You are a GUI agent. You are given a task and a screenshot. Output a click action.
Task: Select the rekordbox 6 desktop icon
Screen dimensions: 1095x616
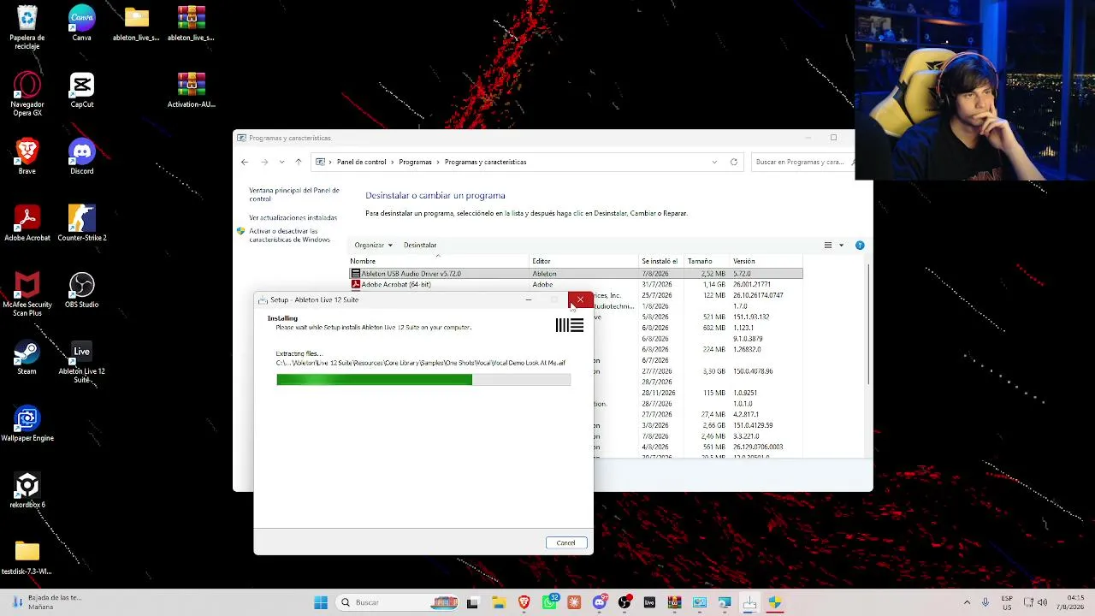point(27,490)
